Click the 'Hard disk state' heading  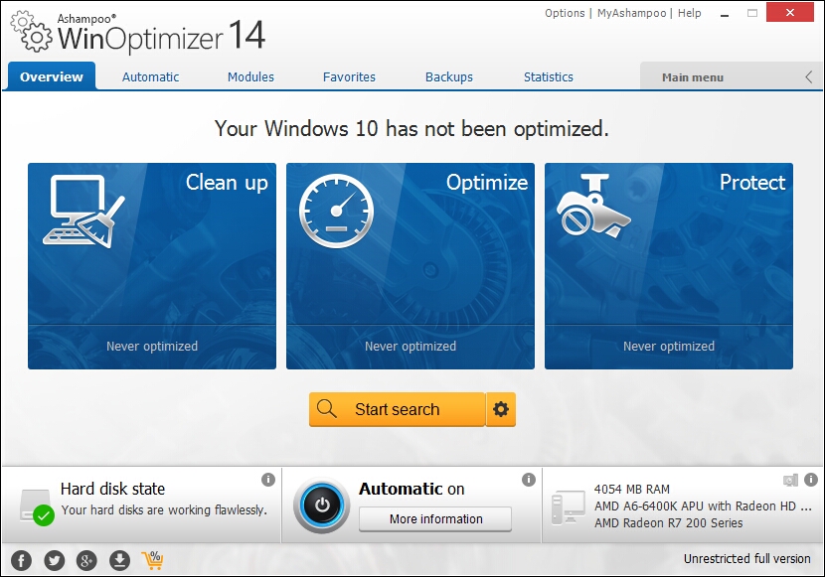112,489
